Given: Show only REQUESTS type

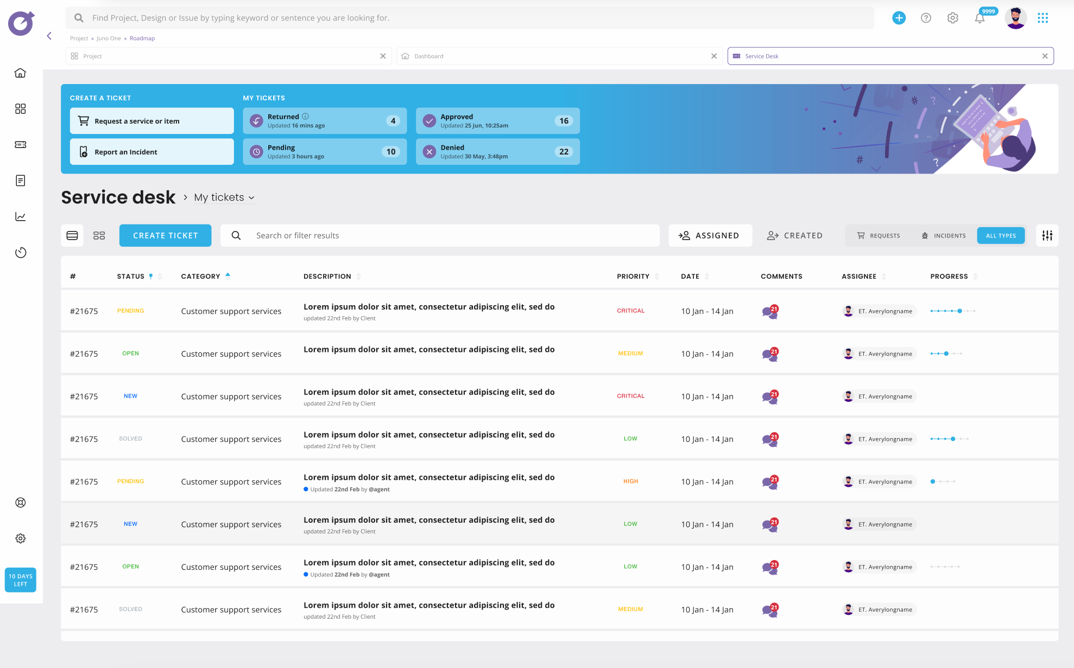Looking at the screenshot, I should point(879,235).
